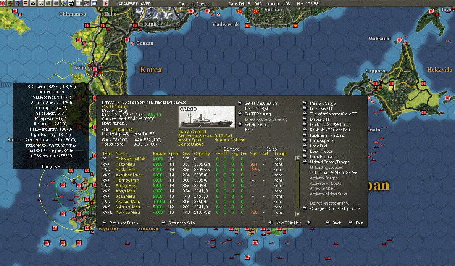Select ship Kokuyo Maru in list
The width and height of the screenshot is (455, 266).
(x=127, y=212)
